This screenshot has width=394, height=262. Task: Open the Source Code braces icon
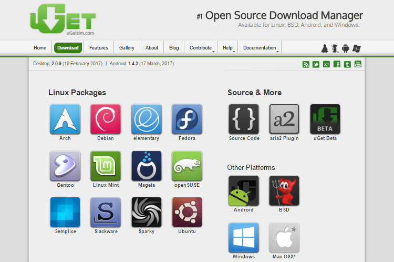click(244, 119)
